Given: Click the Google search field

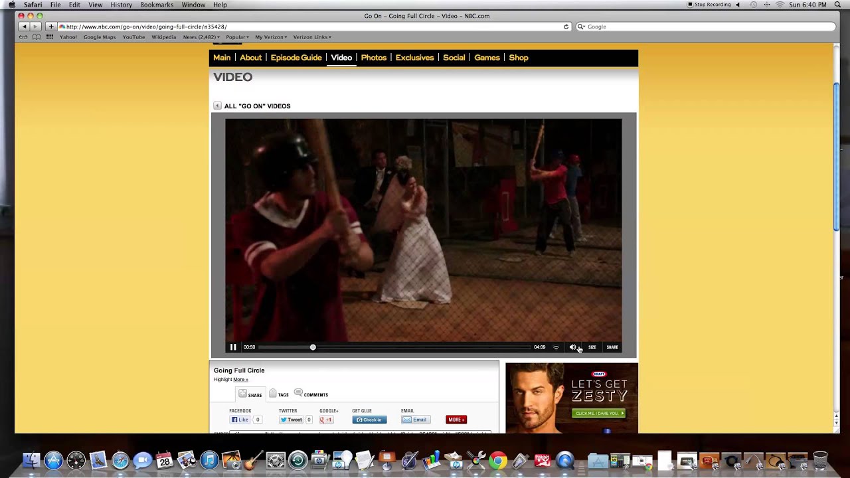Looking at the screenshot, I should click(x=705, y=27).
